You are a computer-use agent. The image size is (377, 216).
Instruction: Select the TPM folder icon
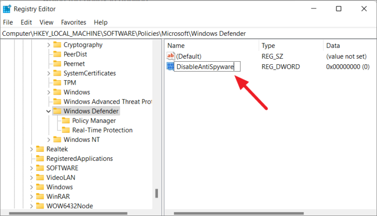[x=57, y=83]
